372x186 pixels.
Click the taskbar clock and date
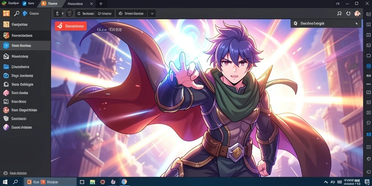(x=352, y=182)
